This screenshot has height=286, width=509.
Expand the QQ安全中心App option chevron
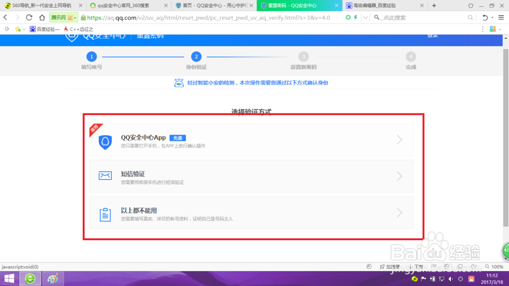pos(399,140)
